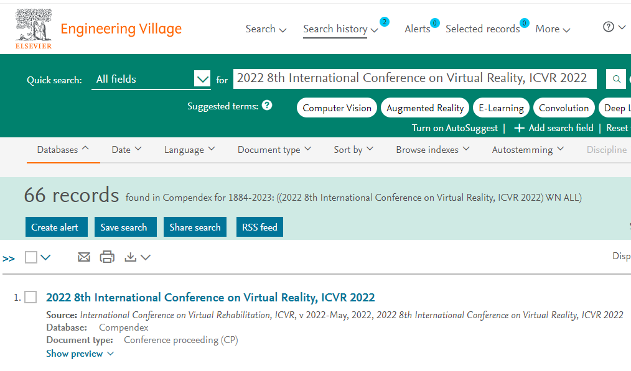
Task: Expand Browse indexes menu
Action: [x=432, y=150]
